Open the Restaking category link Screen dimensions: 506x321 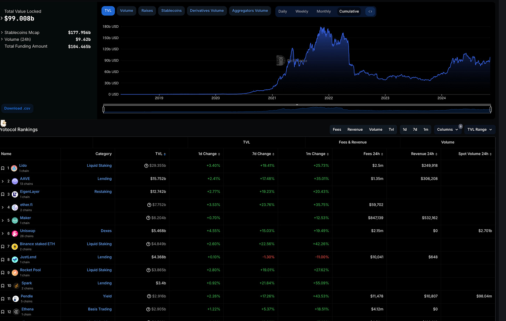103,192
